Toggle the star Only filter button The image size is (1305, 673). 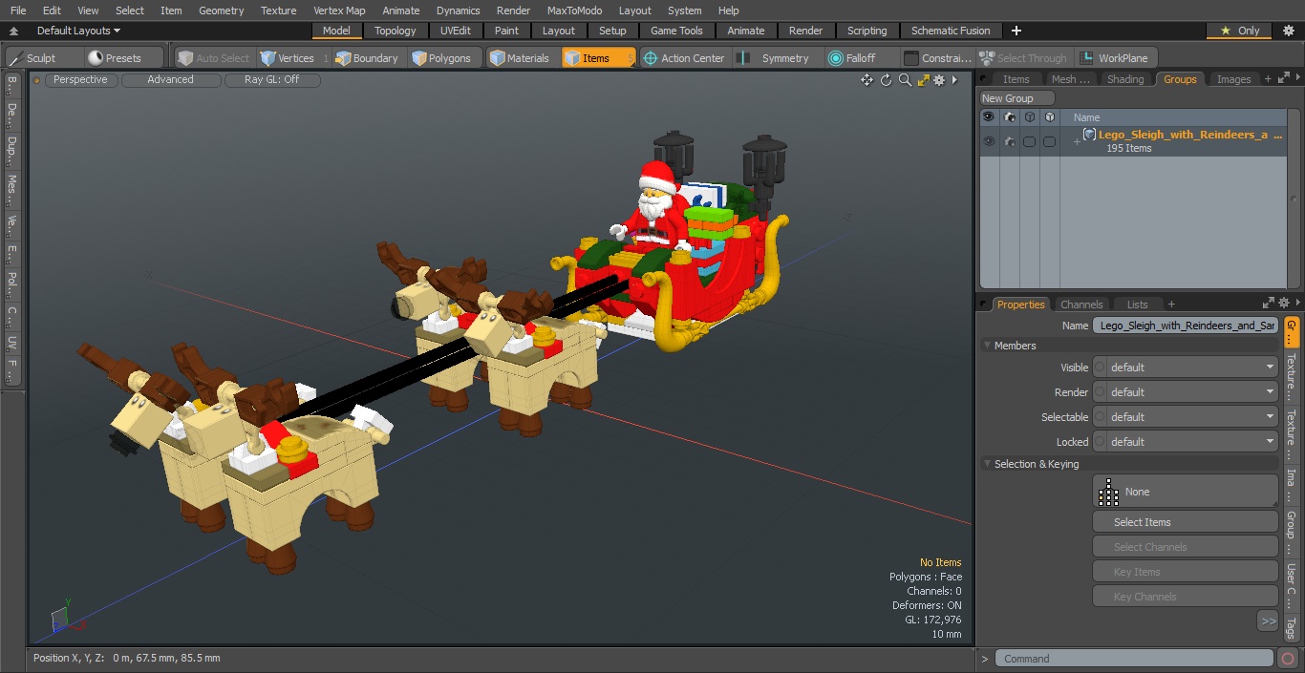tap(1239, 31)
